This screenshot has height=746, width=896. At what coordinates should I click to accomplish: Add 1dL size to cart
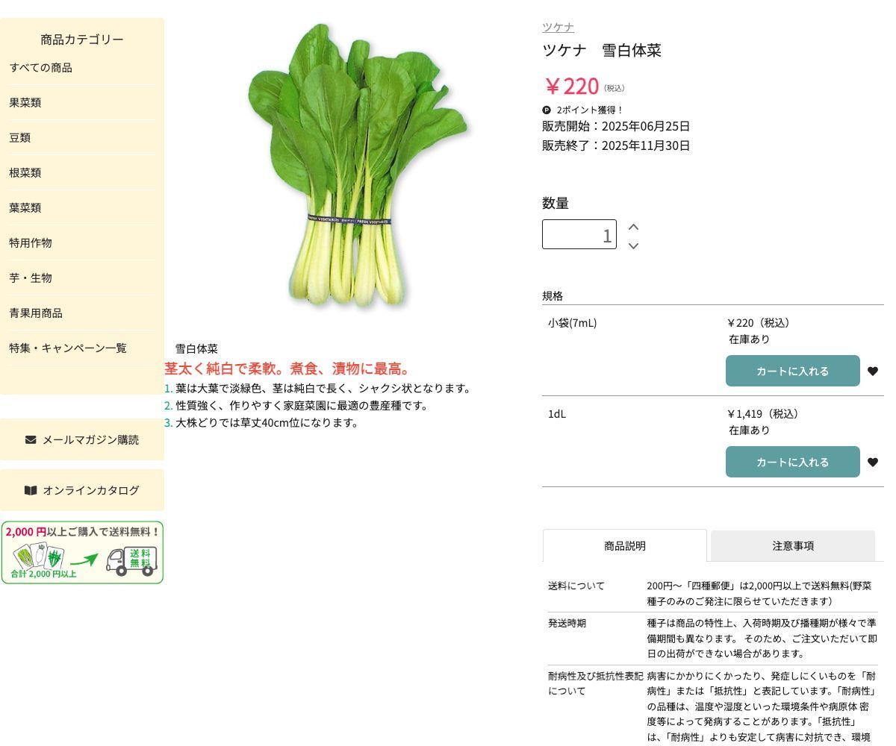[792, 463]
